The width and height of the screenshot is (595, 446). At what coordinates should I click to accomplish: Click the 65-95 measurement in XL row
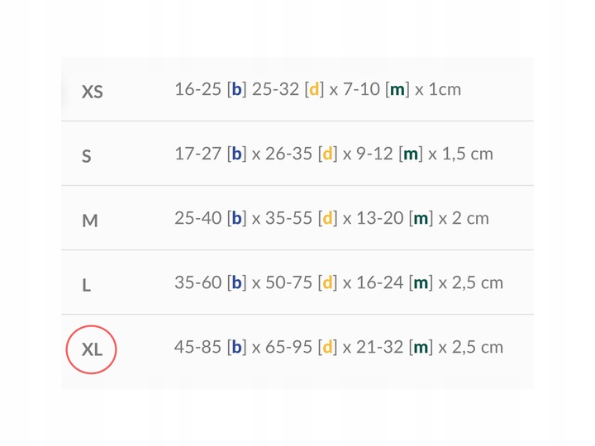(x=288, y=347)
